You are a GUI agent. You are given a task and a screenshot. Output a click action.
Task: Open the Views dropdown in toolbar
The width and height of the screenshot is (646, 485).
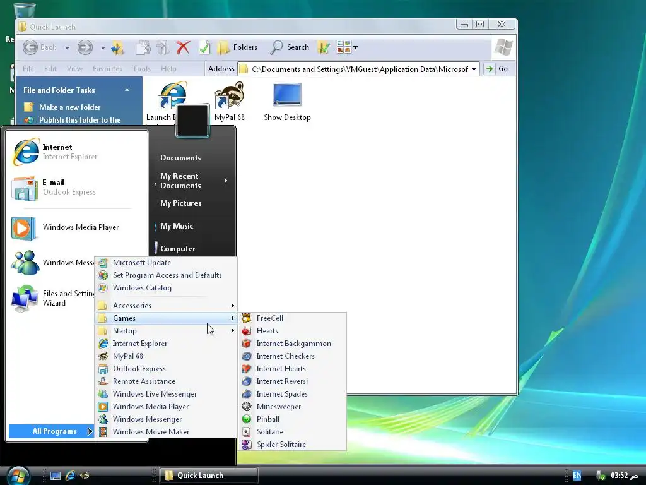(x=355, y=47)
